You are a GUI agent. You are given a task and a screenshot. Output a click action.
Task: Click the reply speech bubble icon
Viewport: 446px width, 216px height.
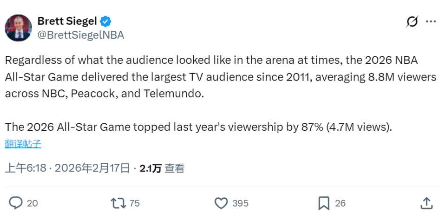click(16, 203)
